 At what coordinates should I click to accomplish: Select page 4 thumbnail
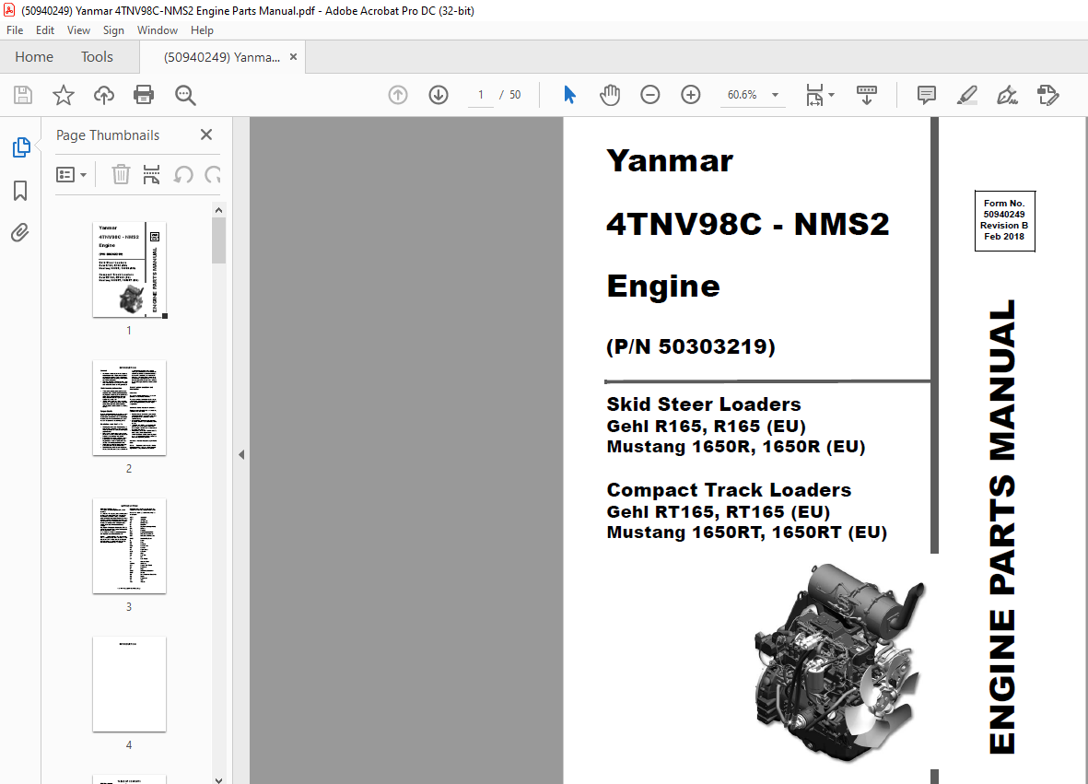click(x=129, y=685)
